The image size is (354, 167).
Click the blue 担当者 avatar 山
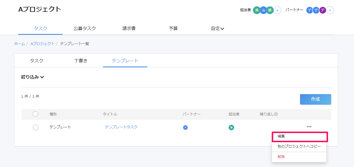point(263,10)
